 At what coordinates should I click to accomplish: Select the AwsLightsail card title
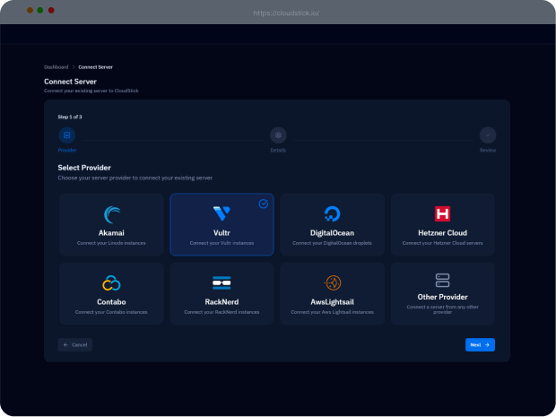point(332,302)
